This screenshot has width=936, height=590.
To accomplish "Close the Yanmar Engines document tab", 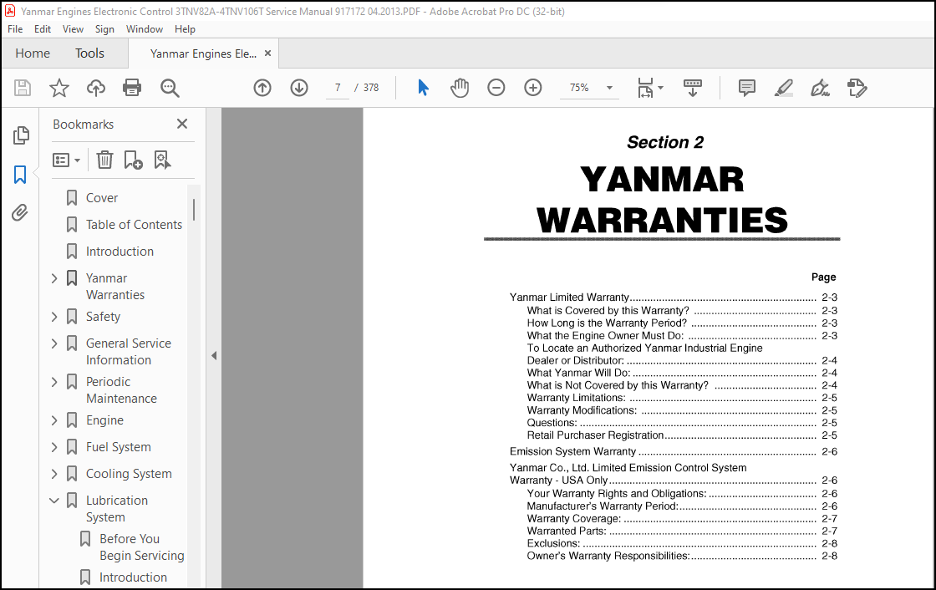I will point(268,53).
